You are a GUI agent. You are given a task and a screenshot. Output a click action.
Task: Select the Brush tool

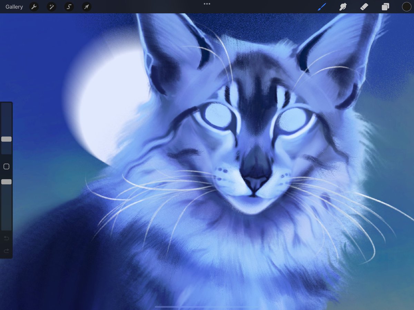pyautogui.click(x=322, y=7)
